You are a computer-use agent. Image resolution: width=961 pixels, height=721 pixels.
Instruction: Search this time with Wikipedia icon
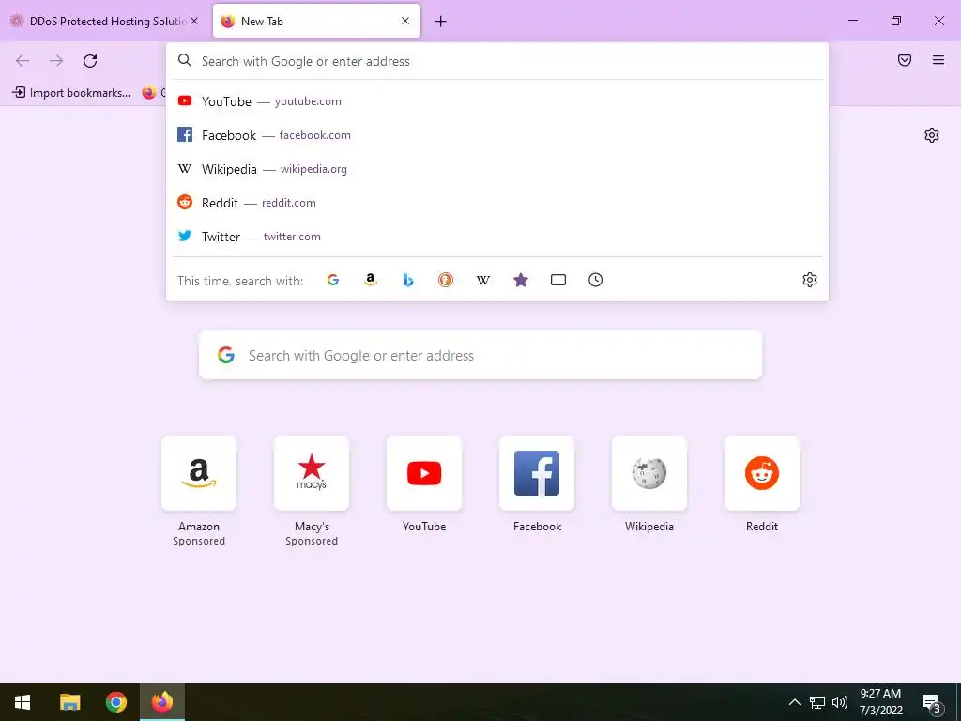coord(483,280)
